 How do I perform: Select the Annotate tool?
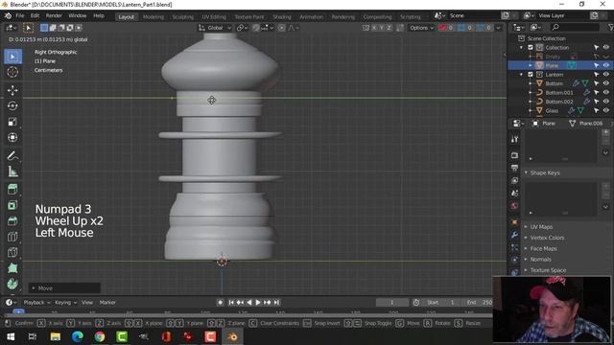coord(12,155)
